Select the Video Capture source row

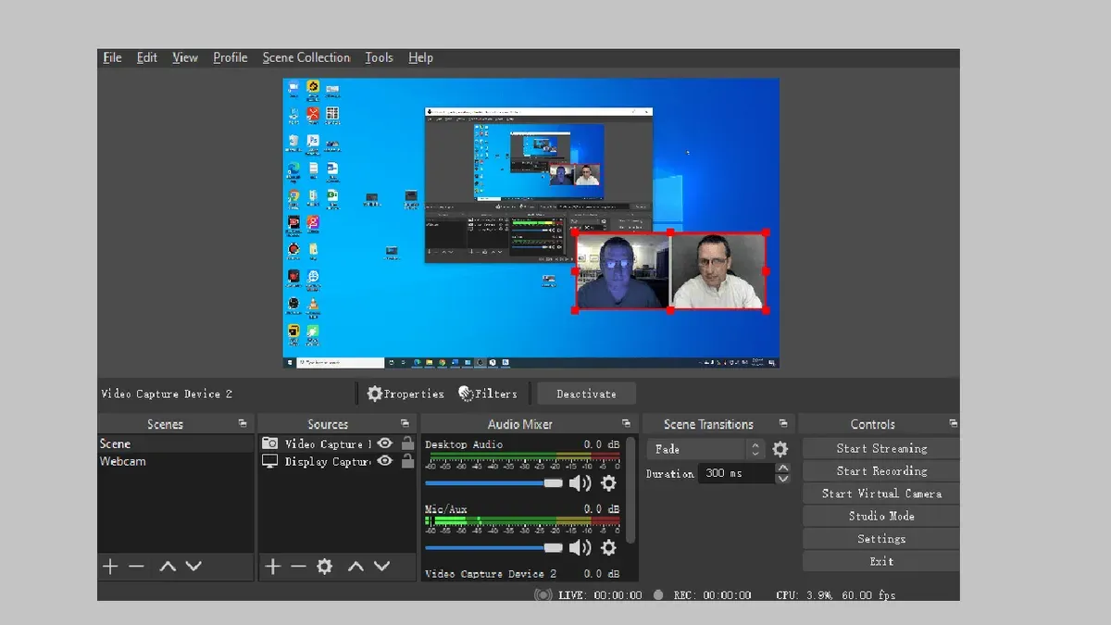point(338,444)
